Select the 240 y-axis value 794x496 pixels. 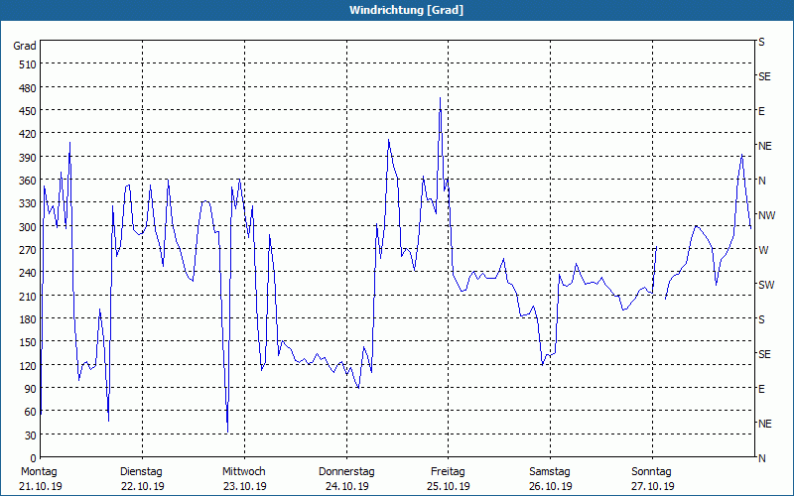(x=28, y=274)
